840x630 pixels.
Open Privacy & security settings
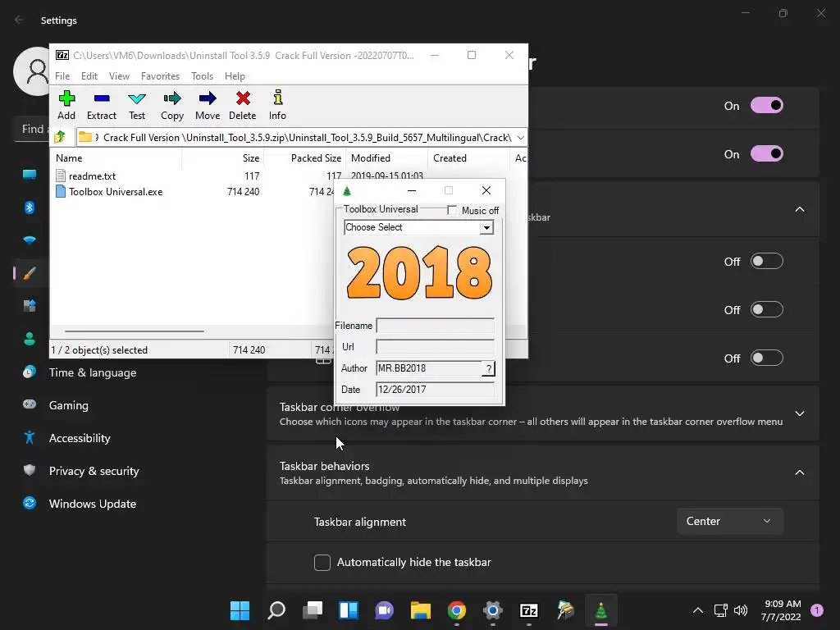pyautogui.click(x=94, y=471)
